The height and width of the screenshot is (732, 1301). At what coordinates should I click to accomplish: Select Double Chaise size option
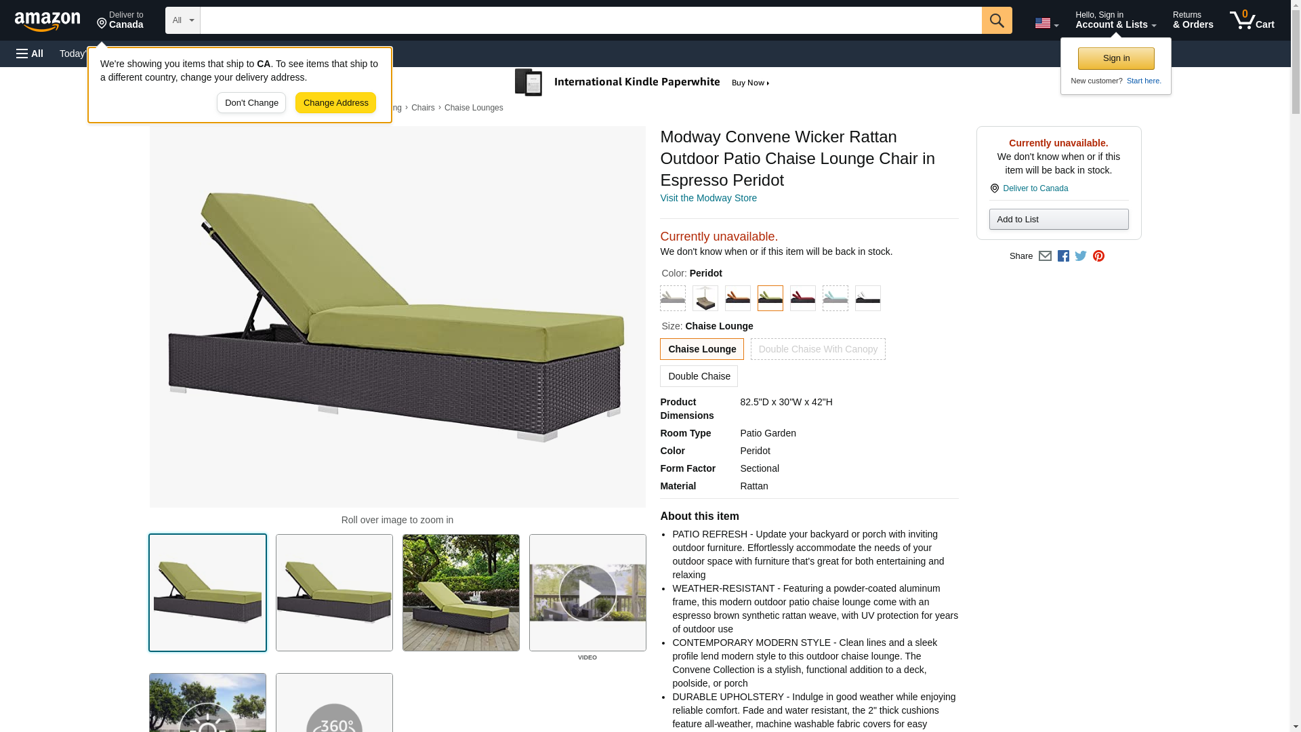[699, 376]
